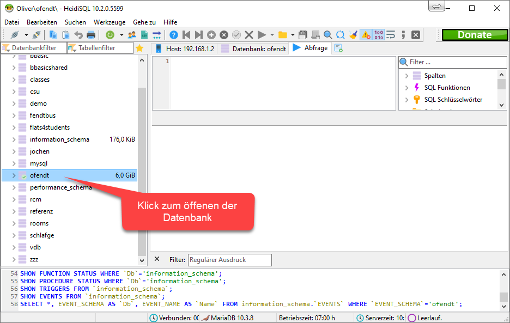Select the performance_schema database
Viewport: 510px width, 323px height.
[x=61, y=187]
